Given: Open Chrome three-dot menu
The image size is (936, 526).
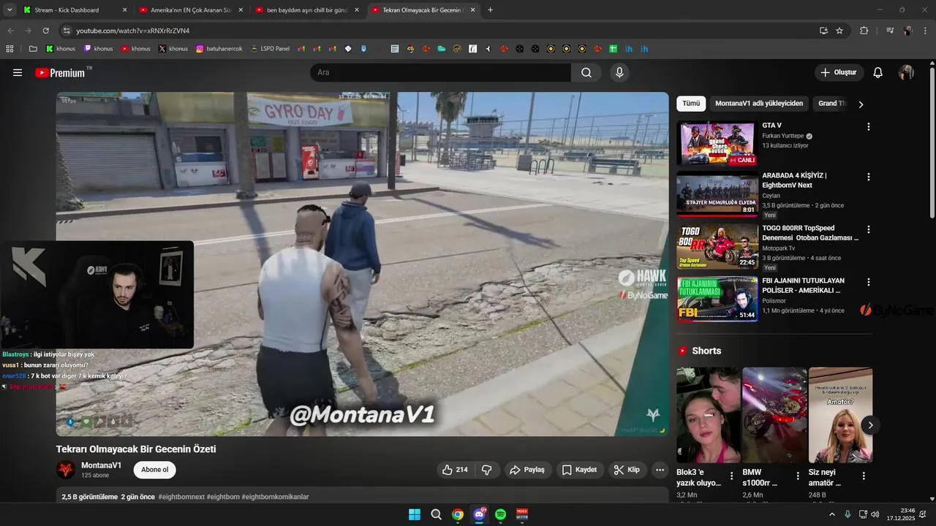Looking at the screenshot, I should point(925,31).
